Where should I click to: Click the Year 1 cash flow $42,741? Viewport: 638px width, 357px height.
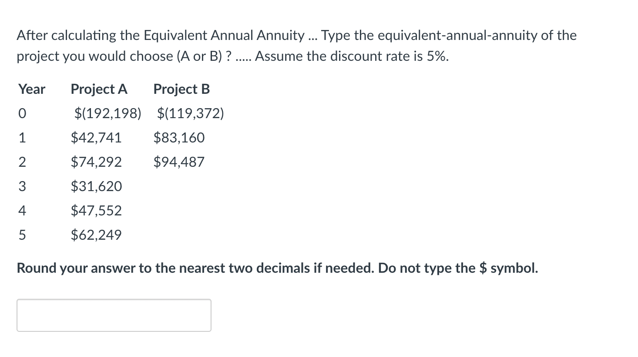(96, 137)
